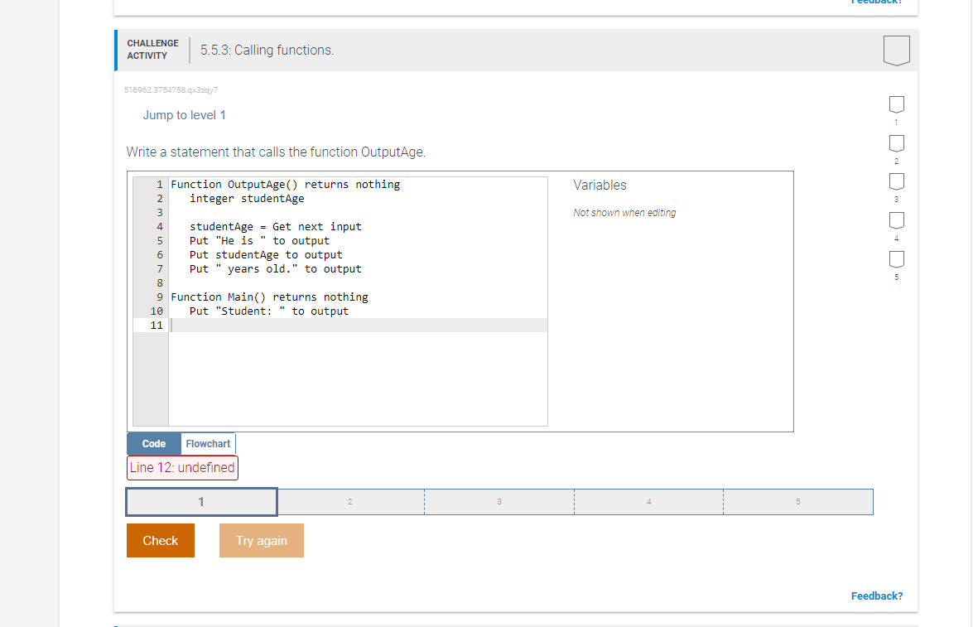Click line number 3 in the gutter
Screen dimensions: 973x627
160,212
